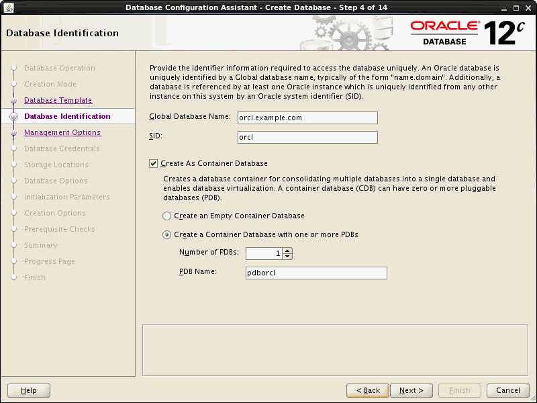Click the Initialization Parameters step label
Image resolution: width=537 pixels, height=403 pixels.
coord(67,197)
